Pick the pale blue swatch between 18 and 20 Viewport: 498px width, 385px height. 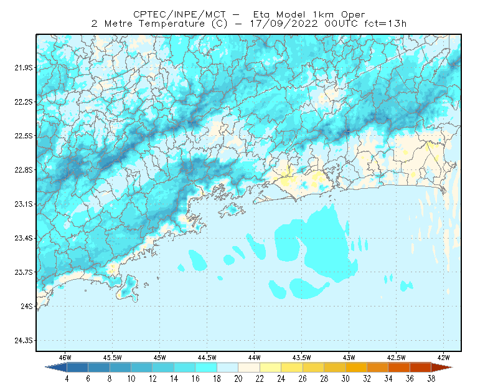(228, 368)
